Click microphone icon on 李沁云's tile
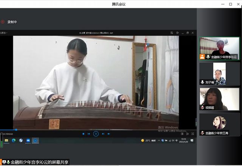The height and width of the screenshot is (166, 242). click(x=208, y=57)
